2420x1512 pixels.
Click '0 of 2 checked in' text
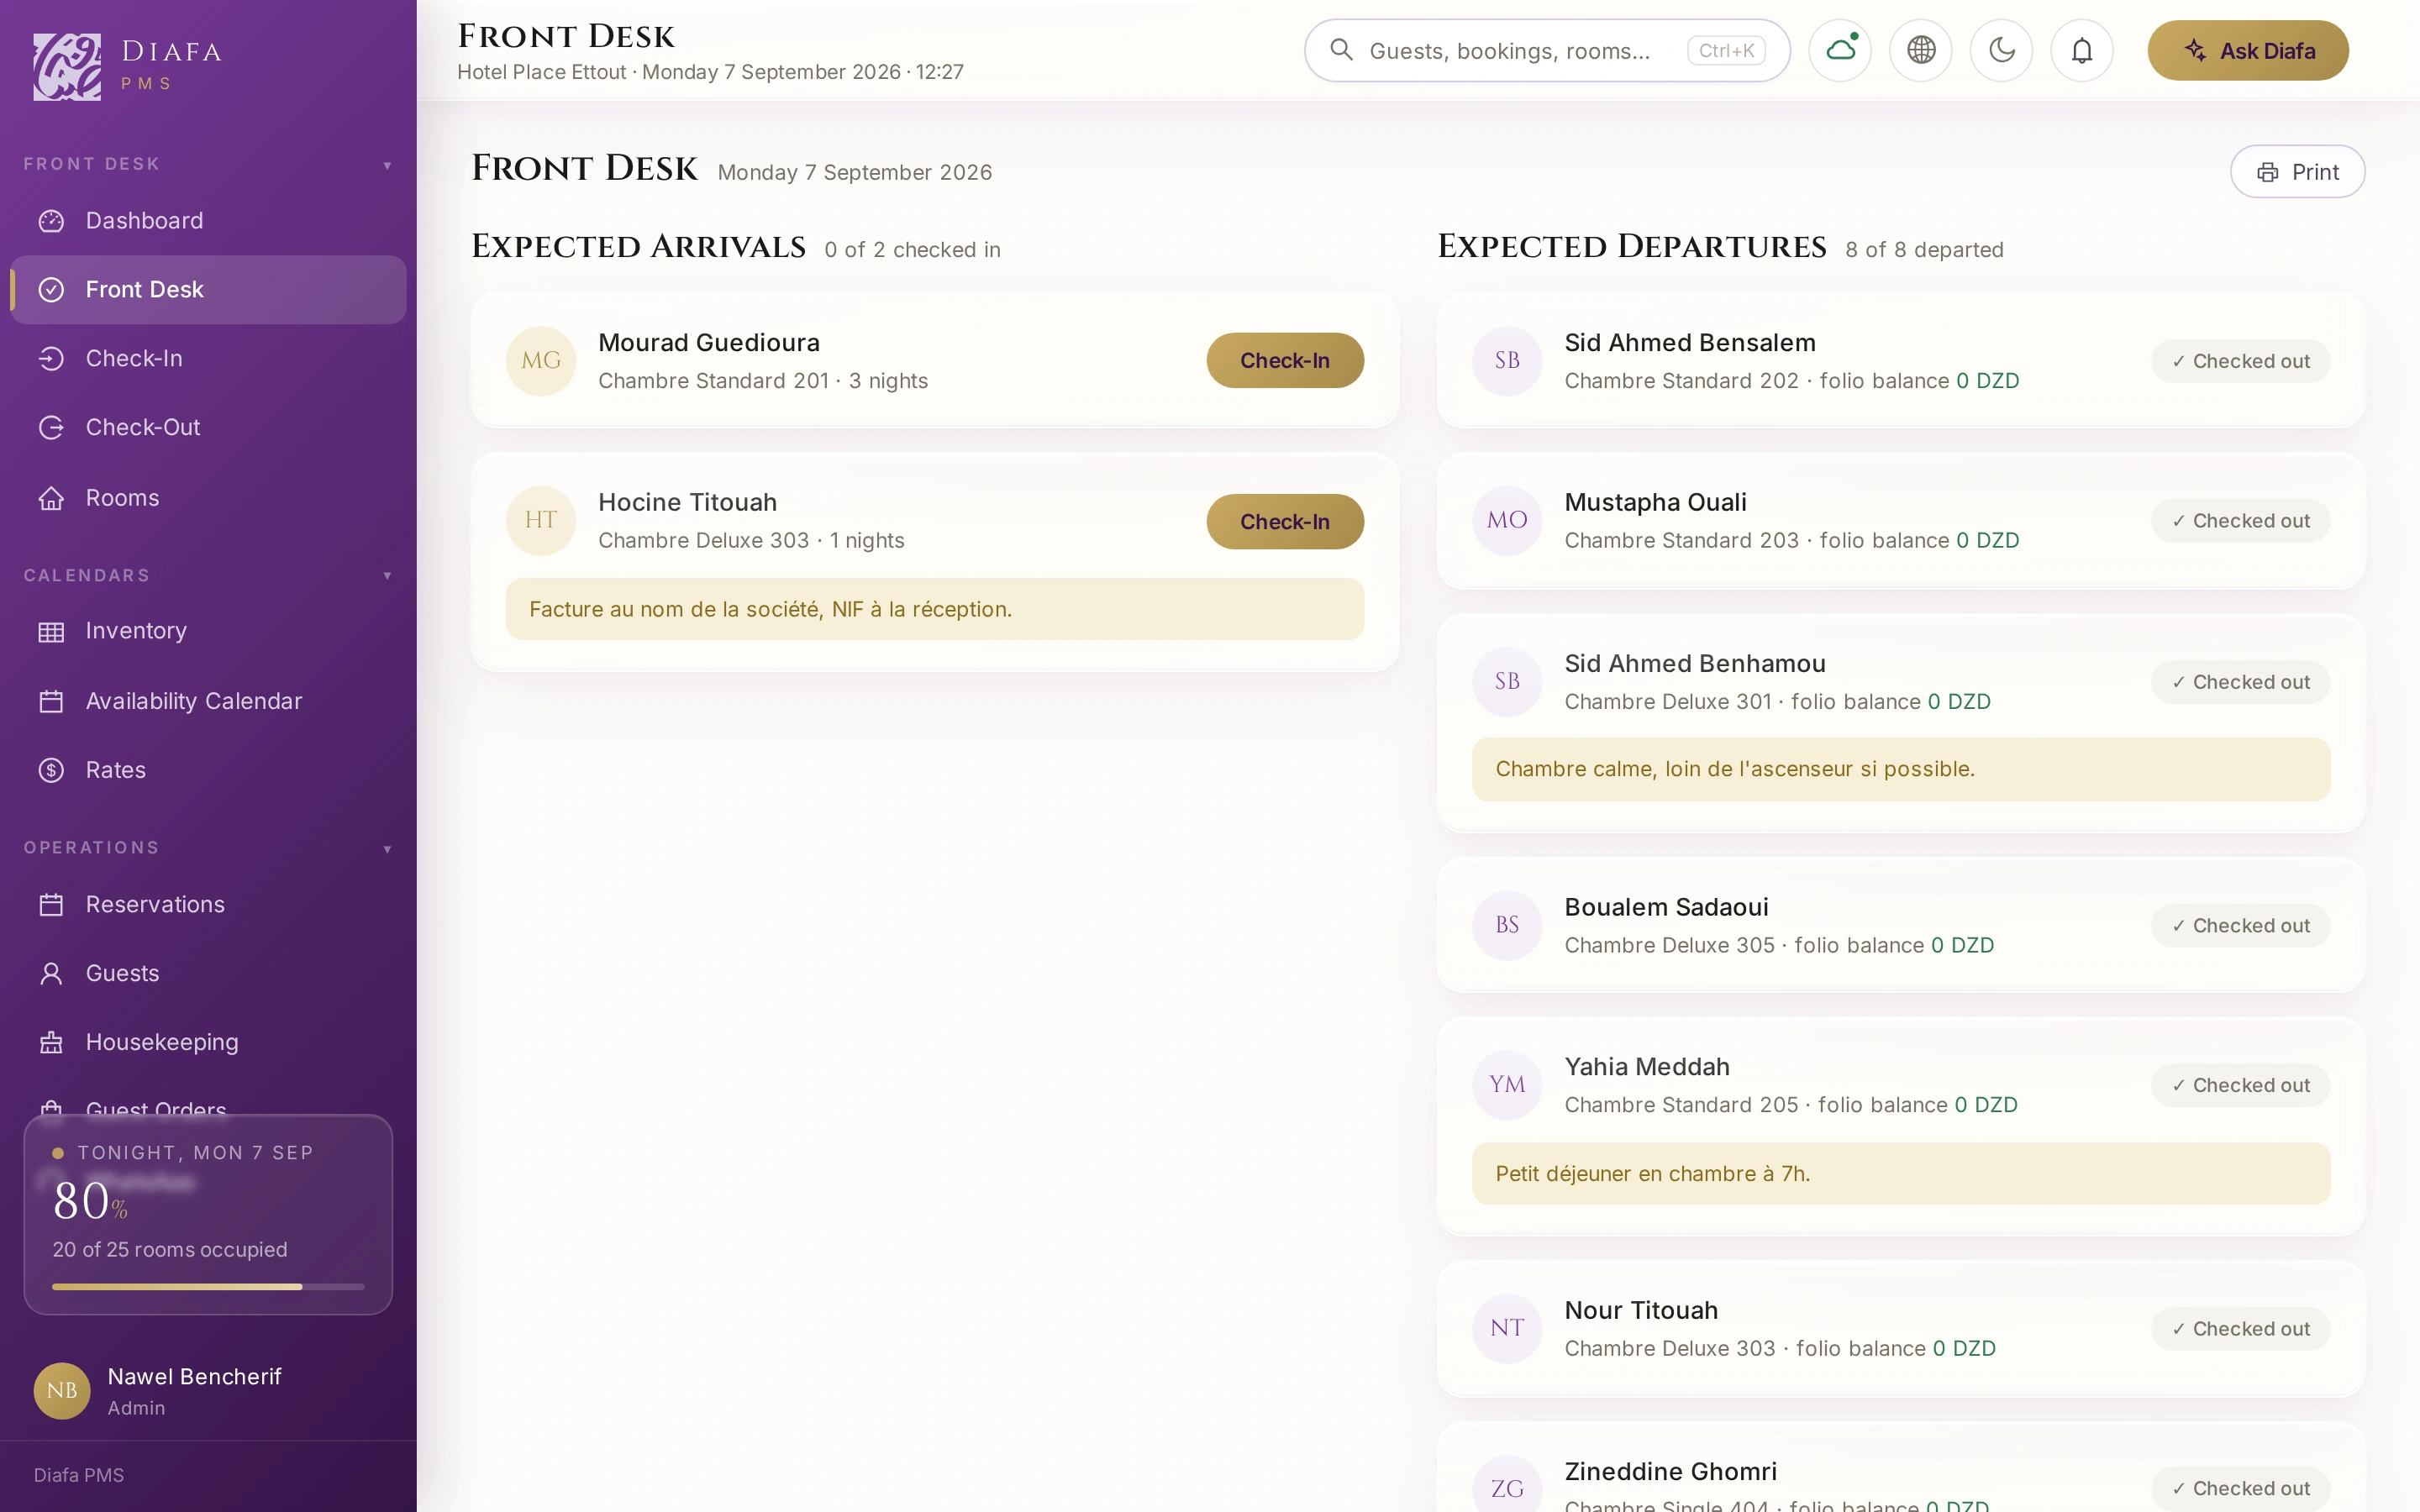pos(912,250)
